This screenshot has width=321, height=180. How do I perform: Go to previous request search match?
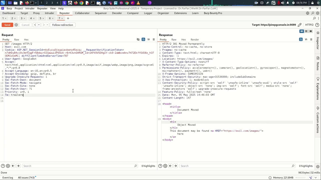13,166
